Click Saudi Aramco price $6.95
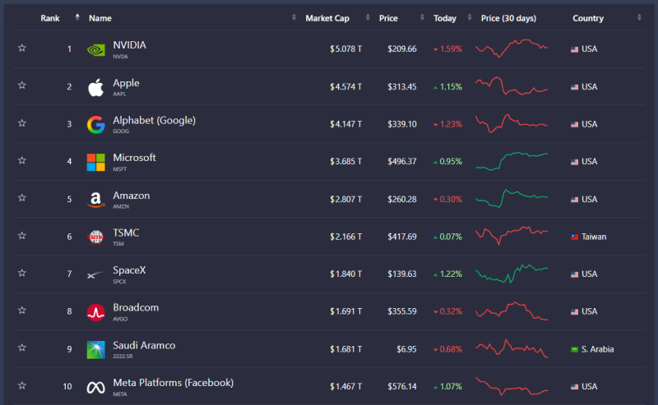658x405 pixels. [x=406, y=349]
